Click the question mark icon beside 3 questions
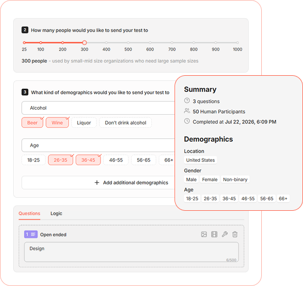This screenshot has width=303, height=286. point(187,100)
